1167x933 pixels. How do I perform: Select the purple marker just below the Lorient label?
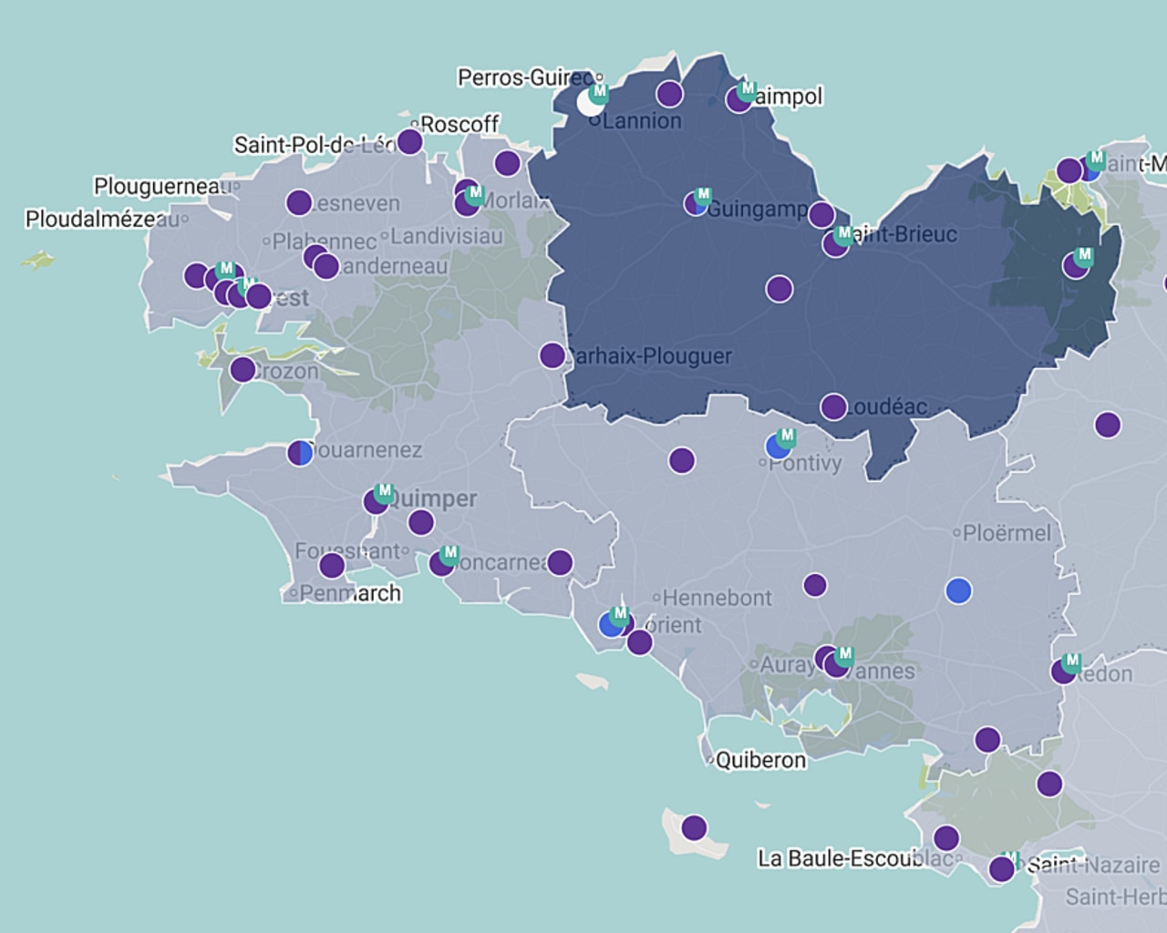[640, 642]
